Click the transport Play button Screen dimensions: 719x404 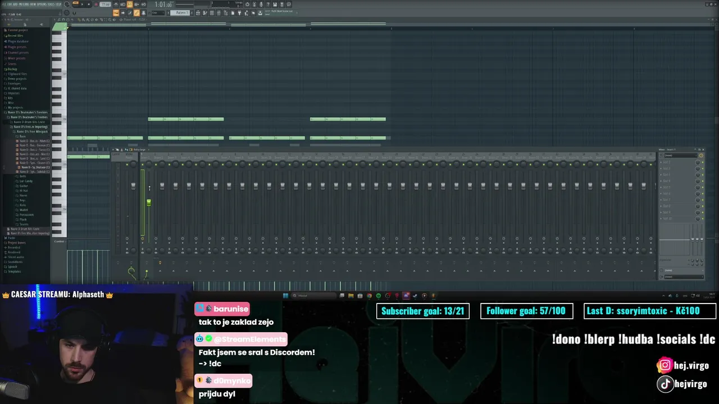point(82,4)
